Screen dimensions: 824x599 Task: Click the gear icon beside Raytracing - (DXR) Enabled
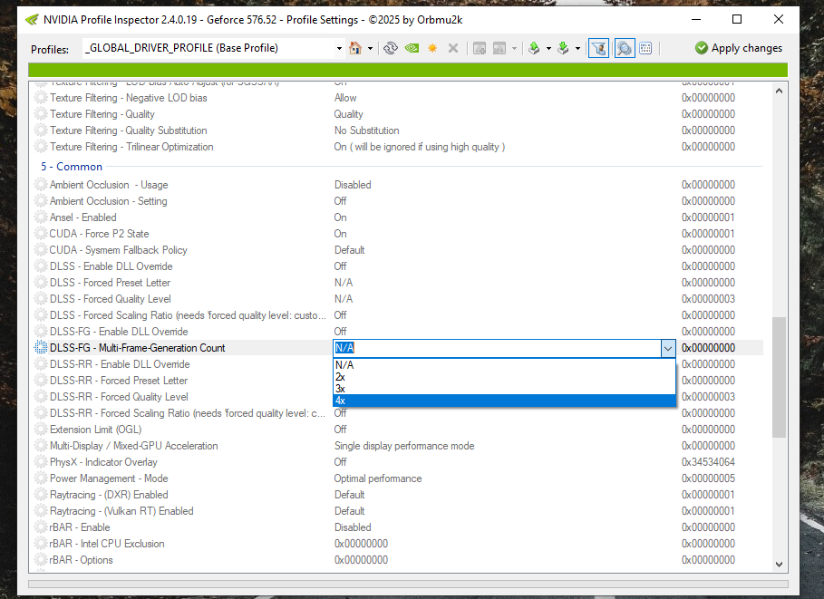[x=41, y=495]
